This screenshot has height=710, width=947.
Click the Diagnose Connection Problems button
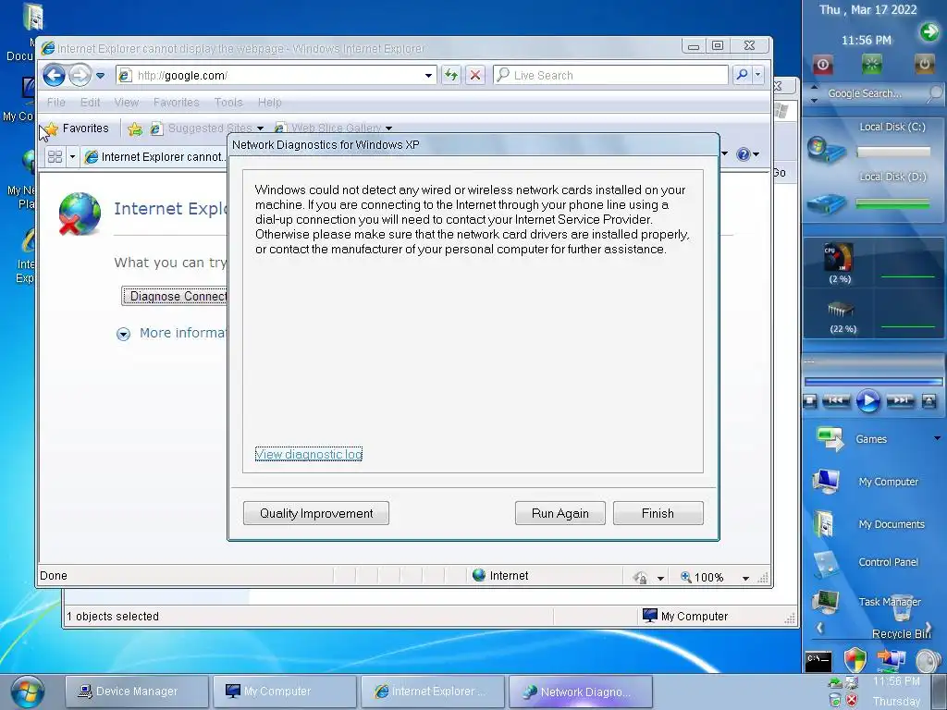tap(175, 296)
